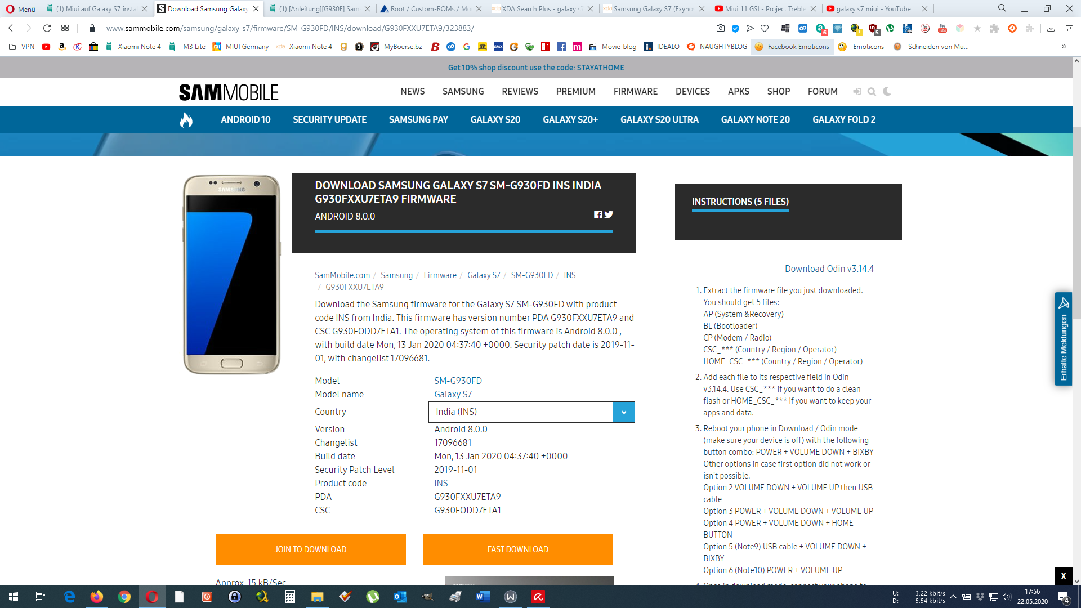Switch to Root / Custom-ROMs tab

pyautogui.click(x=431, y=8)
